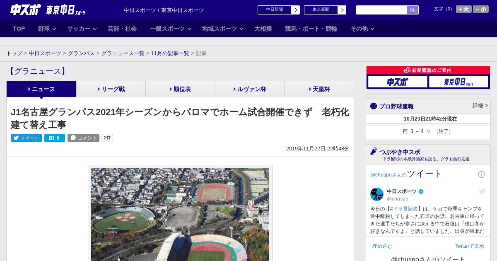Click the 巨 3 − 4 ソ score
This screenshot has height=261, width=497.
point(428,131)
